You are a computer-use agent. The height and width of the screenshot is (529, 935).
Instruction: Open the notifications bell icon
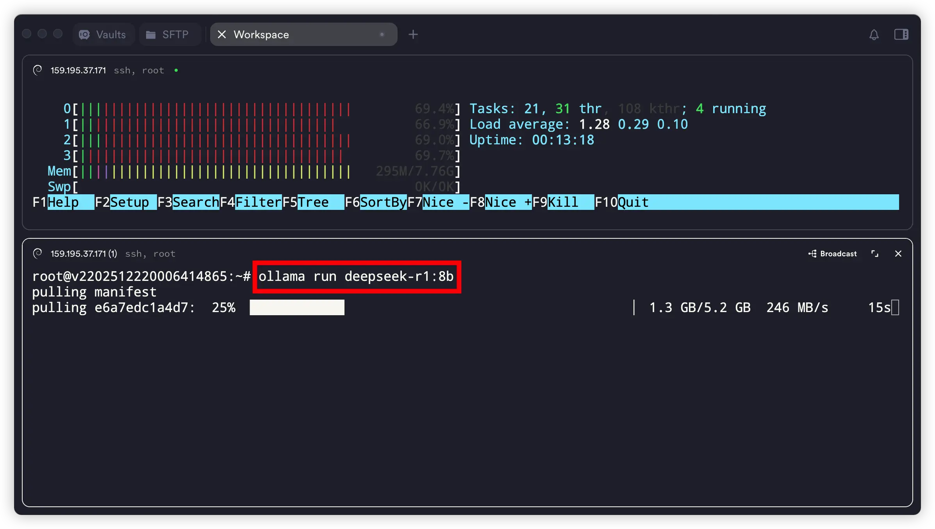[x=874, y=35]
